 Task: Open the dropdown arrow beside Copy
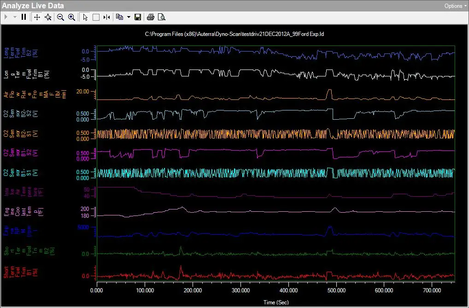coord(129,17)
